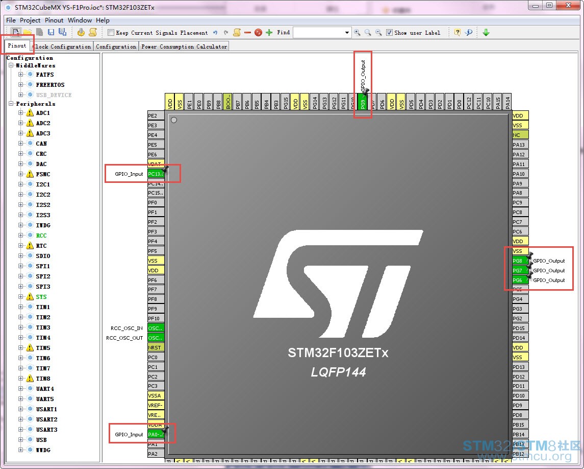Screen dimensions: 584x469
Task: Click the BOO.. pin on top row
Action: click(x=227, y=102)
